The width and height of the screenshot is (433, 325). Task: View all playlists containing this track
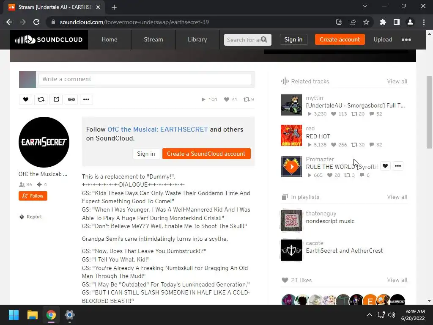click(397, 197)
